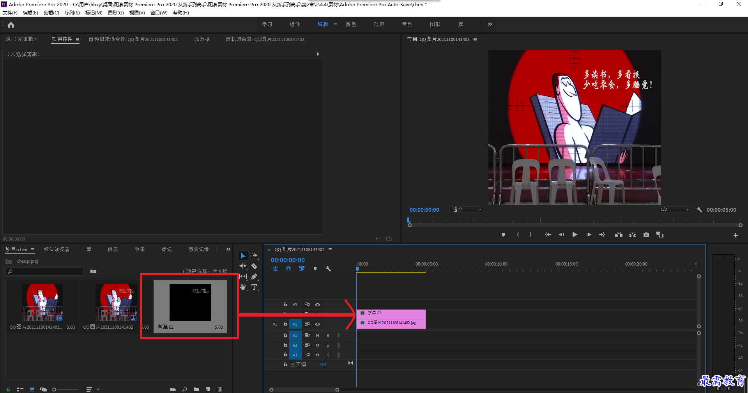Viewport: 748px width, 393px height.
Task: Switch Project panel to freeform view
Action: [44, 389]
